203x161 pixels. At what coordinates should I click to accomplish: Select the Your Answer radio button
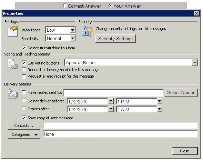[110, 6]
